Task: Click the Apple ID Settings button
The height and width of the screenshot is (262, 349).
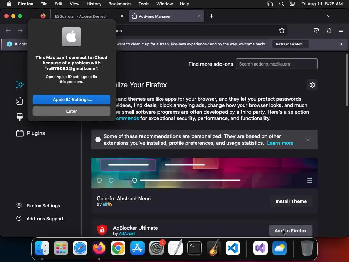Action: pyautogui.click(x=72, y=99)
